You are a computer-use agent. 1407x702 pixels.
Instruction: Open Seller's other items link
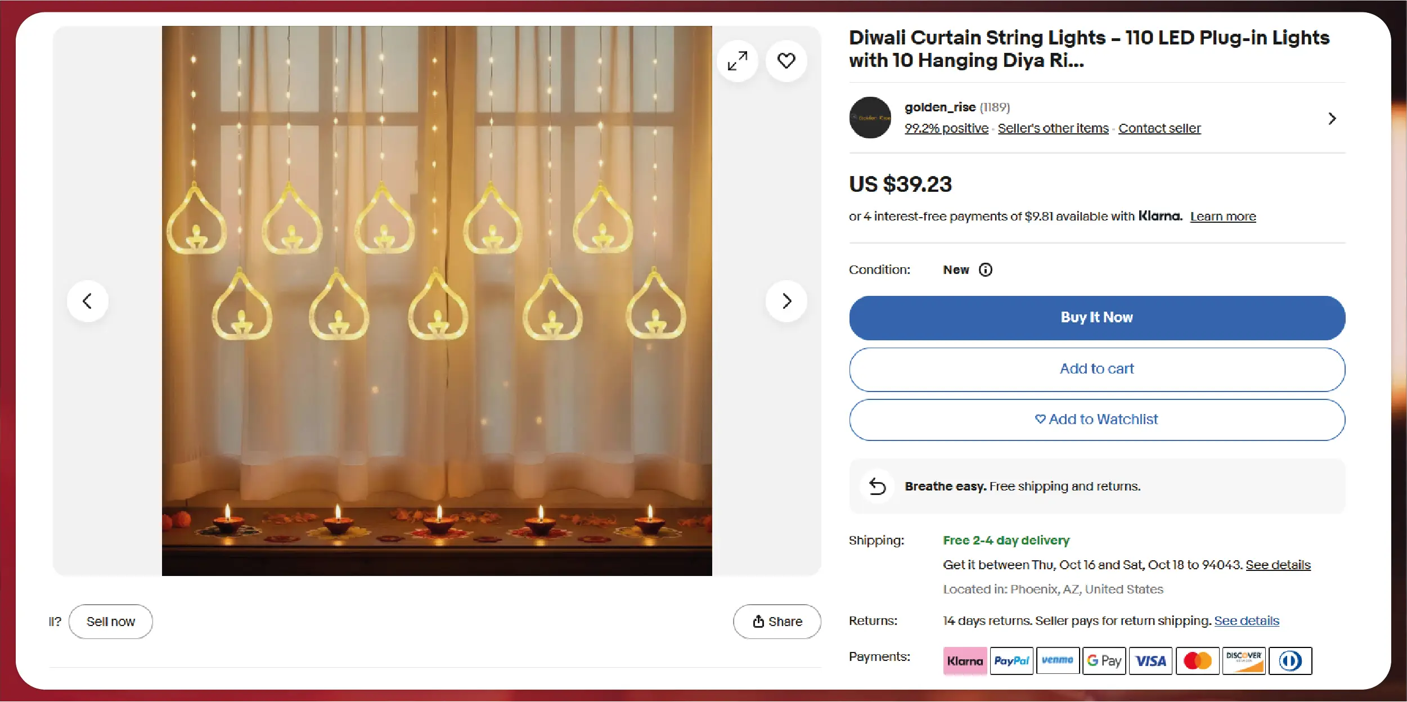click(1053, 128)
